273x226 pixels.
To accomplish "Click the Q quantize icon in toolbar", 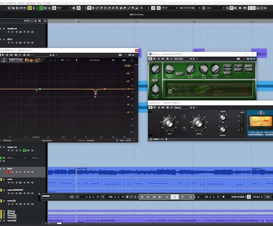I will (x=204, y=8).
